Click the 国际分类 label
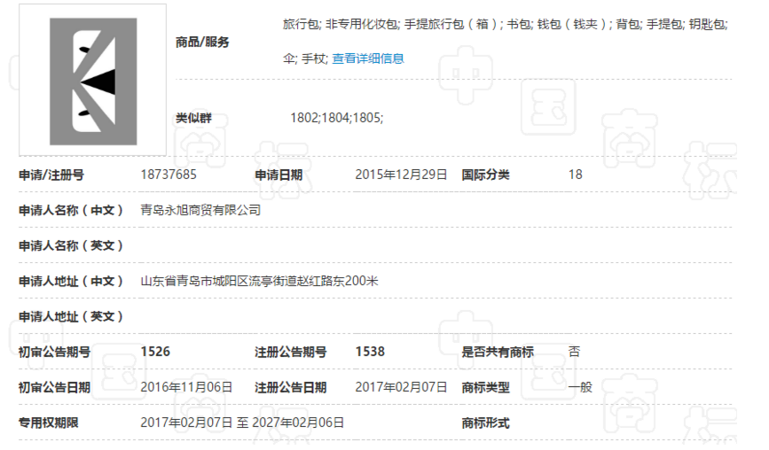 [x=485, y=175]
